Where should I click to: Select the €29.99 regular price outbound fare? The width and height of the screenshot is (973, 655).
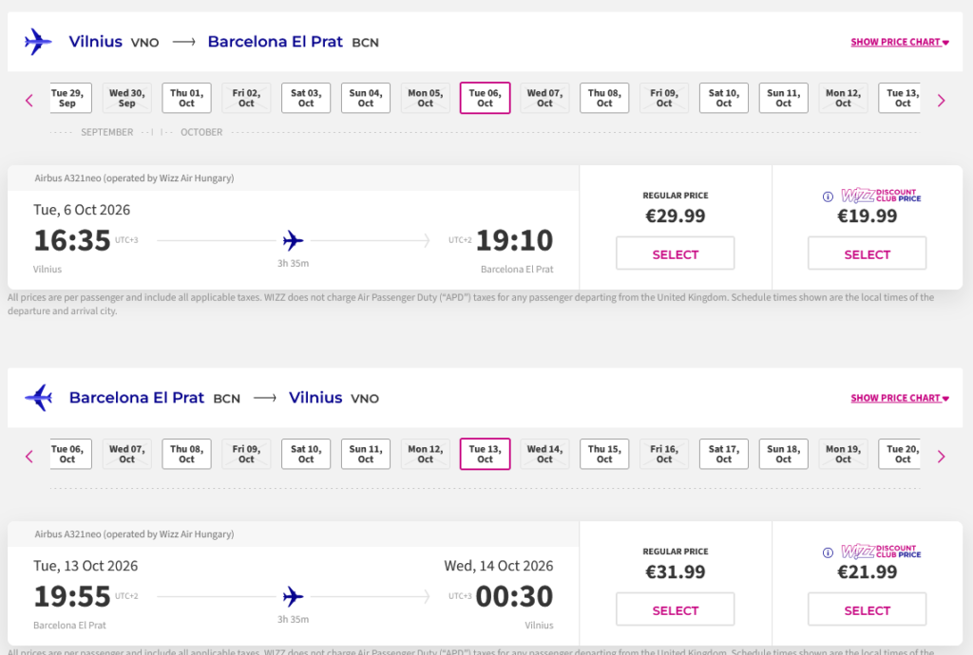click(675, 253)
